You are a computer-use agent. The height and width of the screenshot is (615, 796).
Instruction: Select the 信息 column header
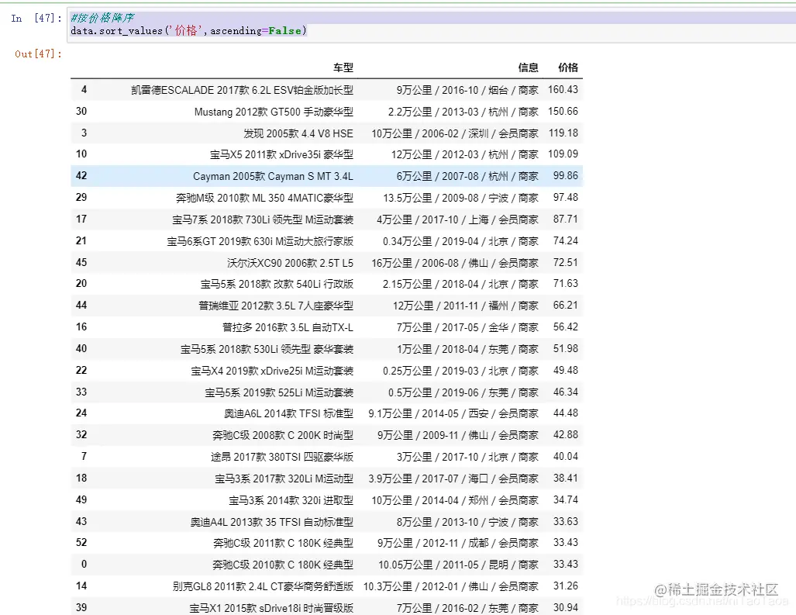(x=529, y=67)
